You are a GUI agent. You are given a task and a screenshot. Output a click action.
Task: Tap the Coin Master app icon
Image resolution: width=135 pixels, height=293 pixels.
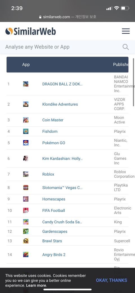tap(26, 120)
